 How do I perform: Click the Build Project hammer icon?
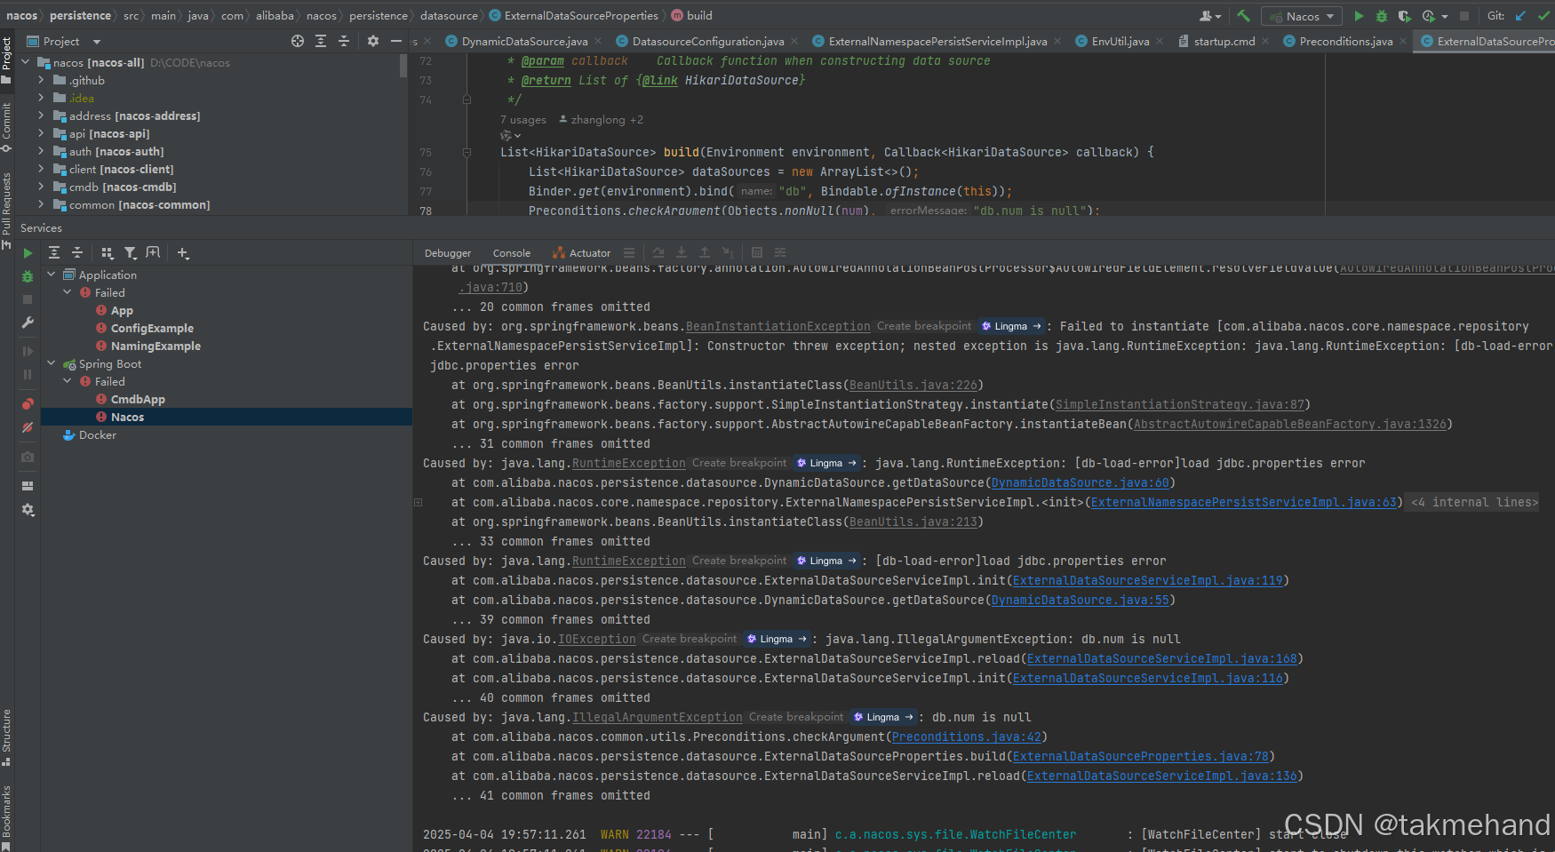coord(1243,16)
